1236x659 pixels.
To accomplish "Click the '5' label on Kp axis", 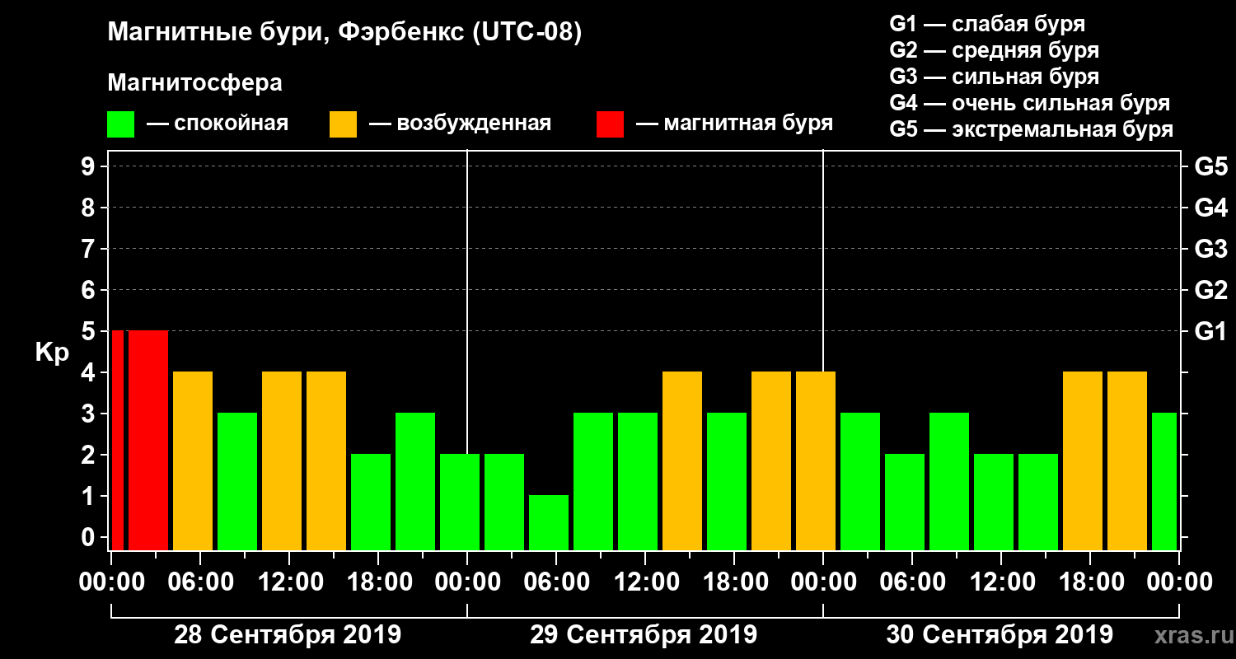I will coord(90,331).
